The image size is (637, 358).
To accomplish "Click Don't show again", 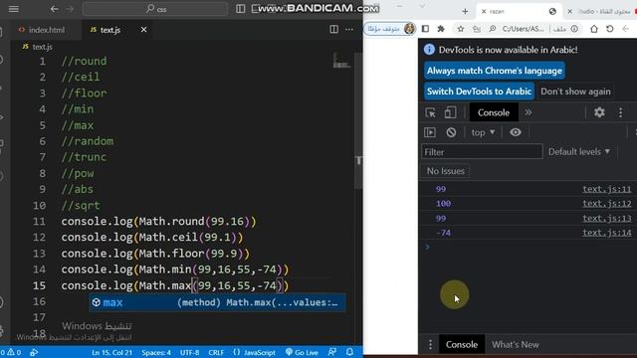I will 575,91.
